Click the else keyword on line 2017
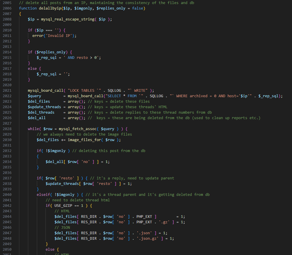Image resolution: width=292 pixels, height=255 pixels. (x=32, y=68)
